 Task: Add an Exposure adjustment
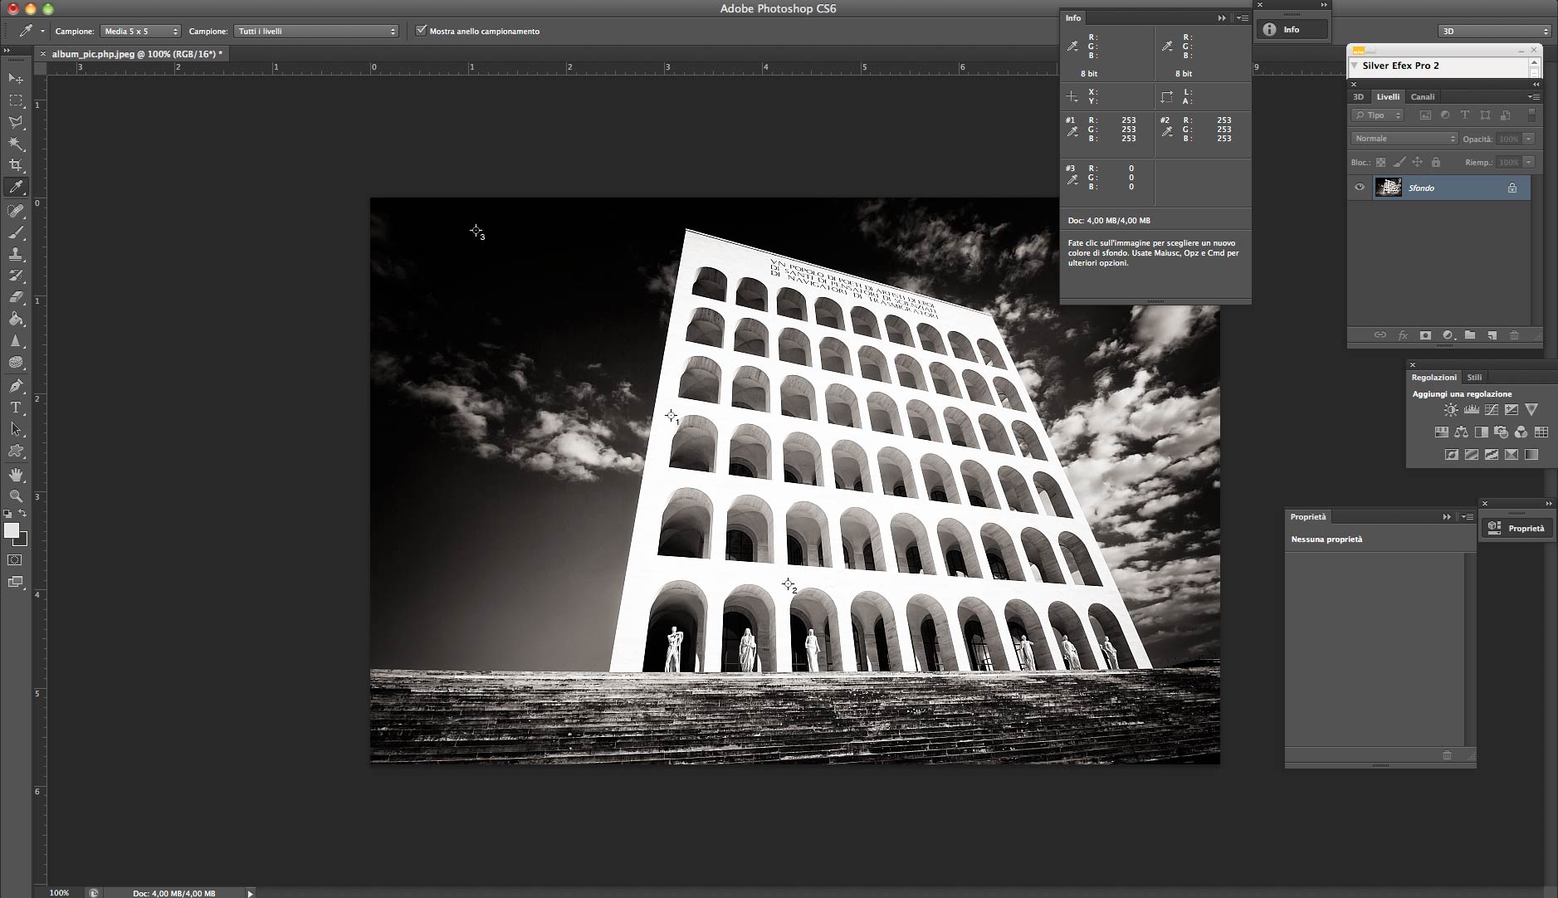[x=1512, y=410]
